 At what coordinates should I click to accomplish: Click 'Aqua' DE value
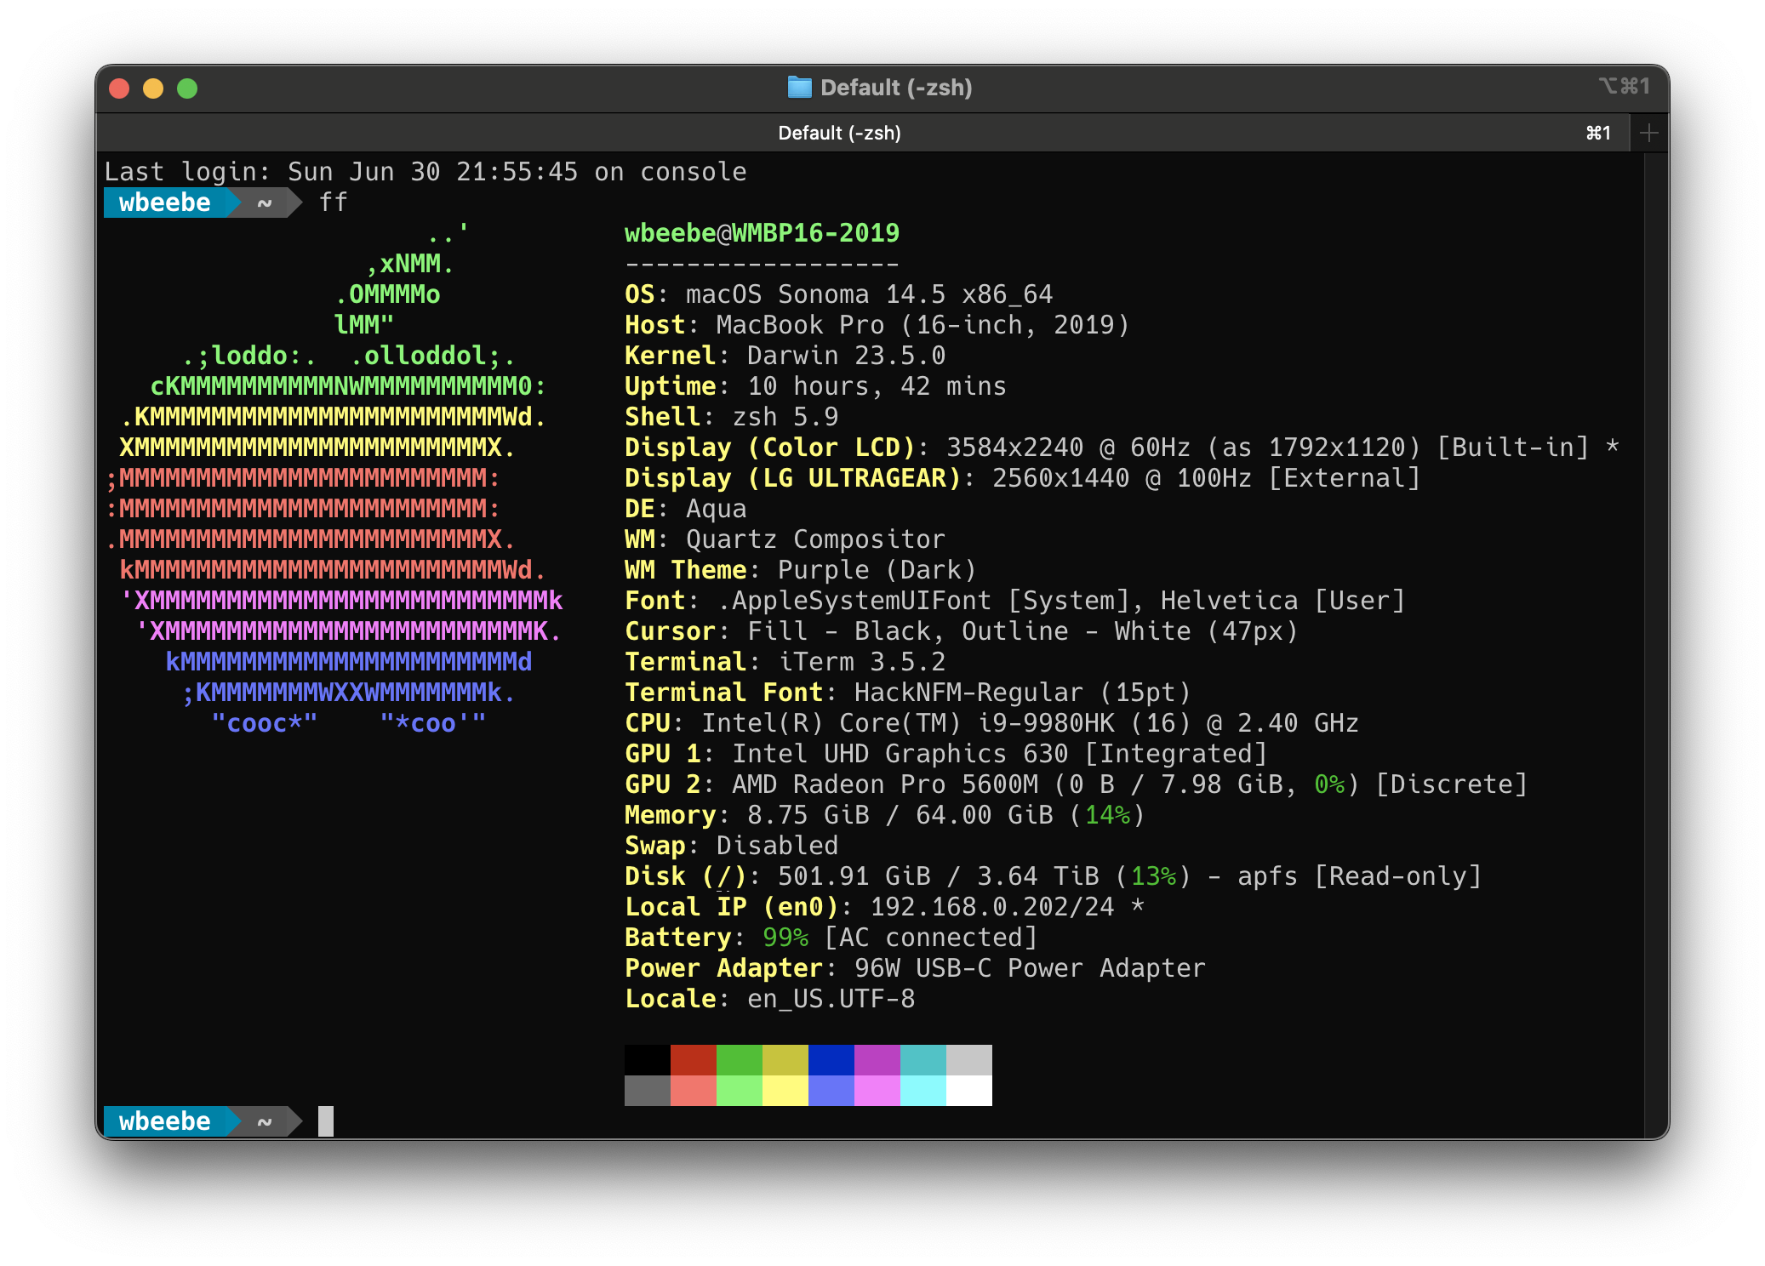click(716, 509)
